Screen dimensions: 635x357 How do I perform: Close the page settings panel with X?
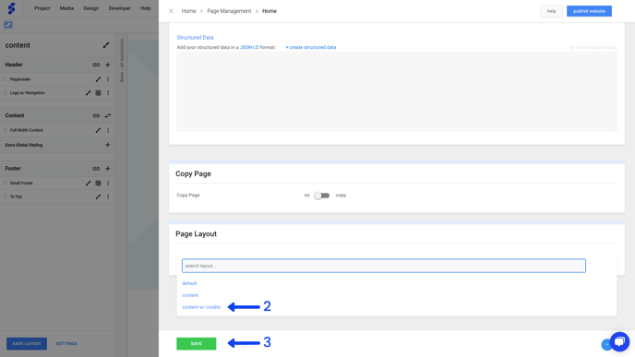171,11
